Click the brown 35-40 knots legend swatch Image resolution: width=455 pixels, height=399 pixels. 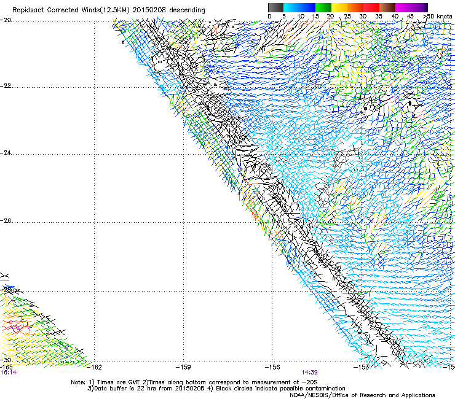[x=387, y=7]
